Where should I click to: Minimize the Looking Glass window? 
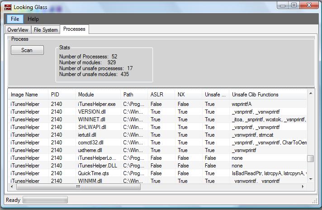point(283,5)
